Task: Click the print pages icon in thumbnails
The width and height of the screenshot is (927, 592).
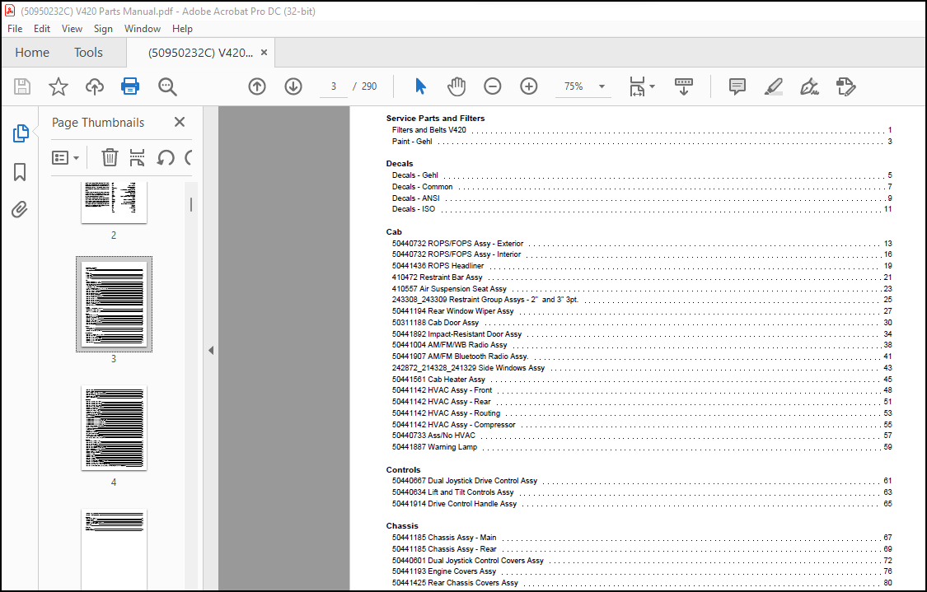Action: tap(137, 158)
